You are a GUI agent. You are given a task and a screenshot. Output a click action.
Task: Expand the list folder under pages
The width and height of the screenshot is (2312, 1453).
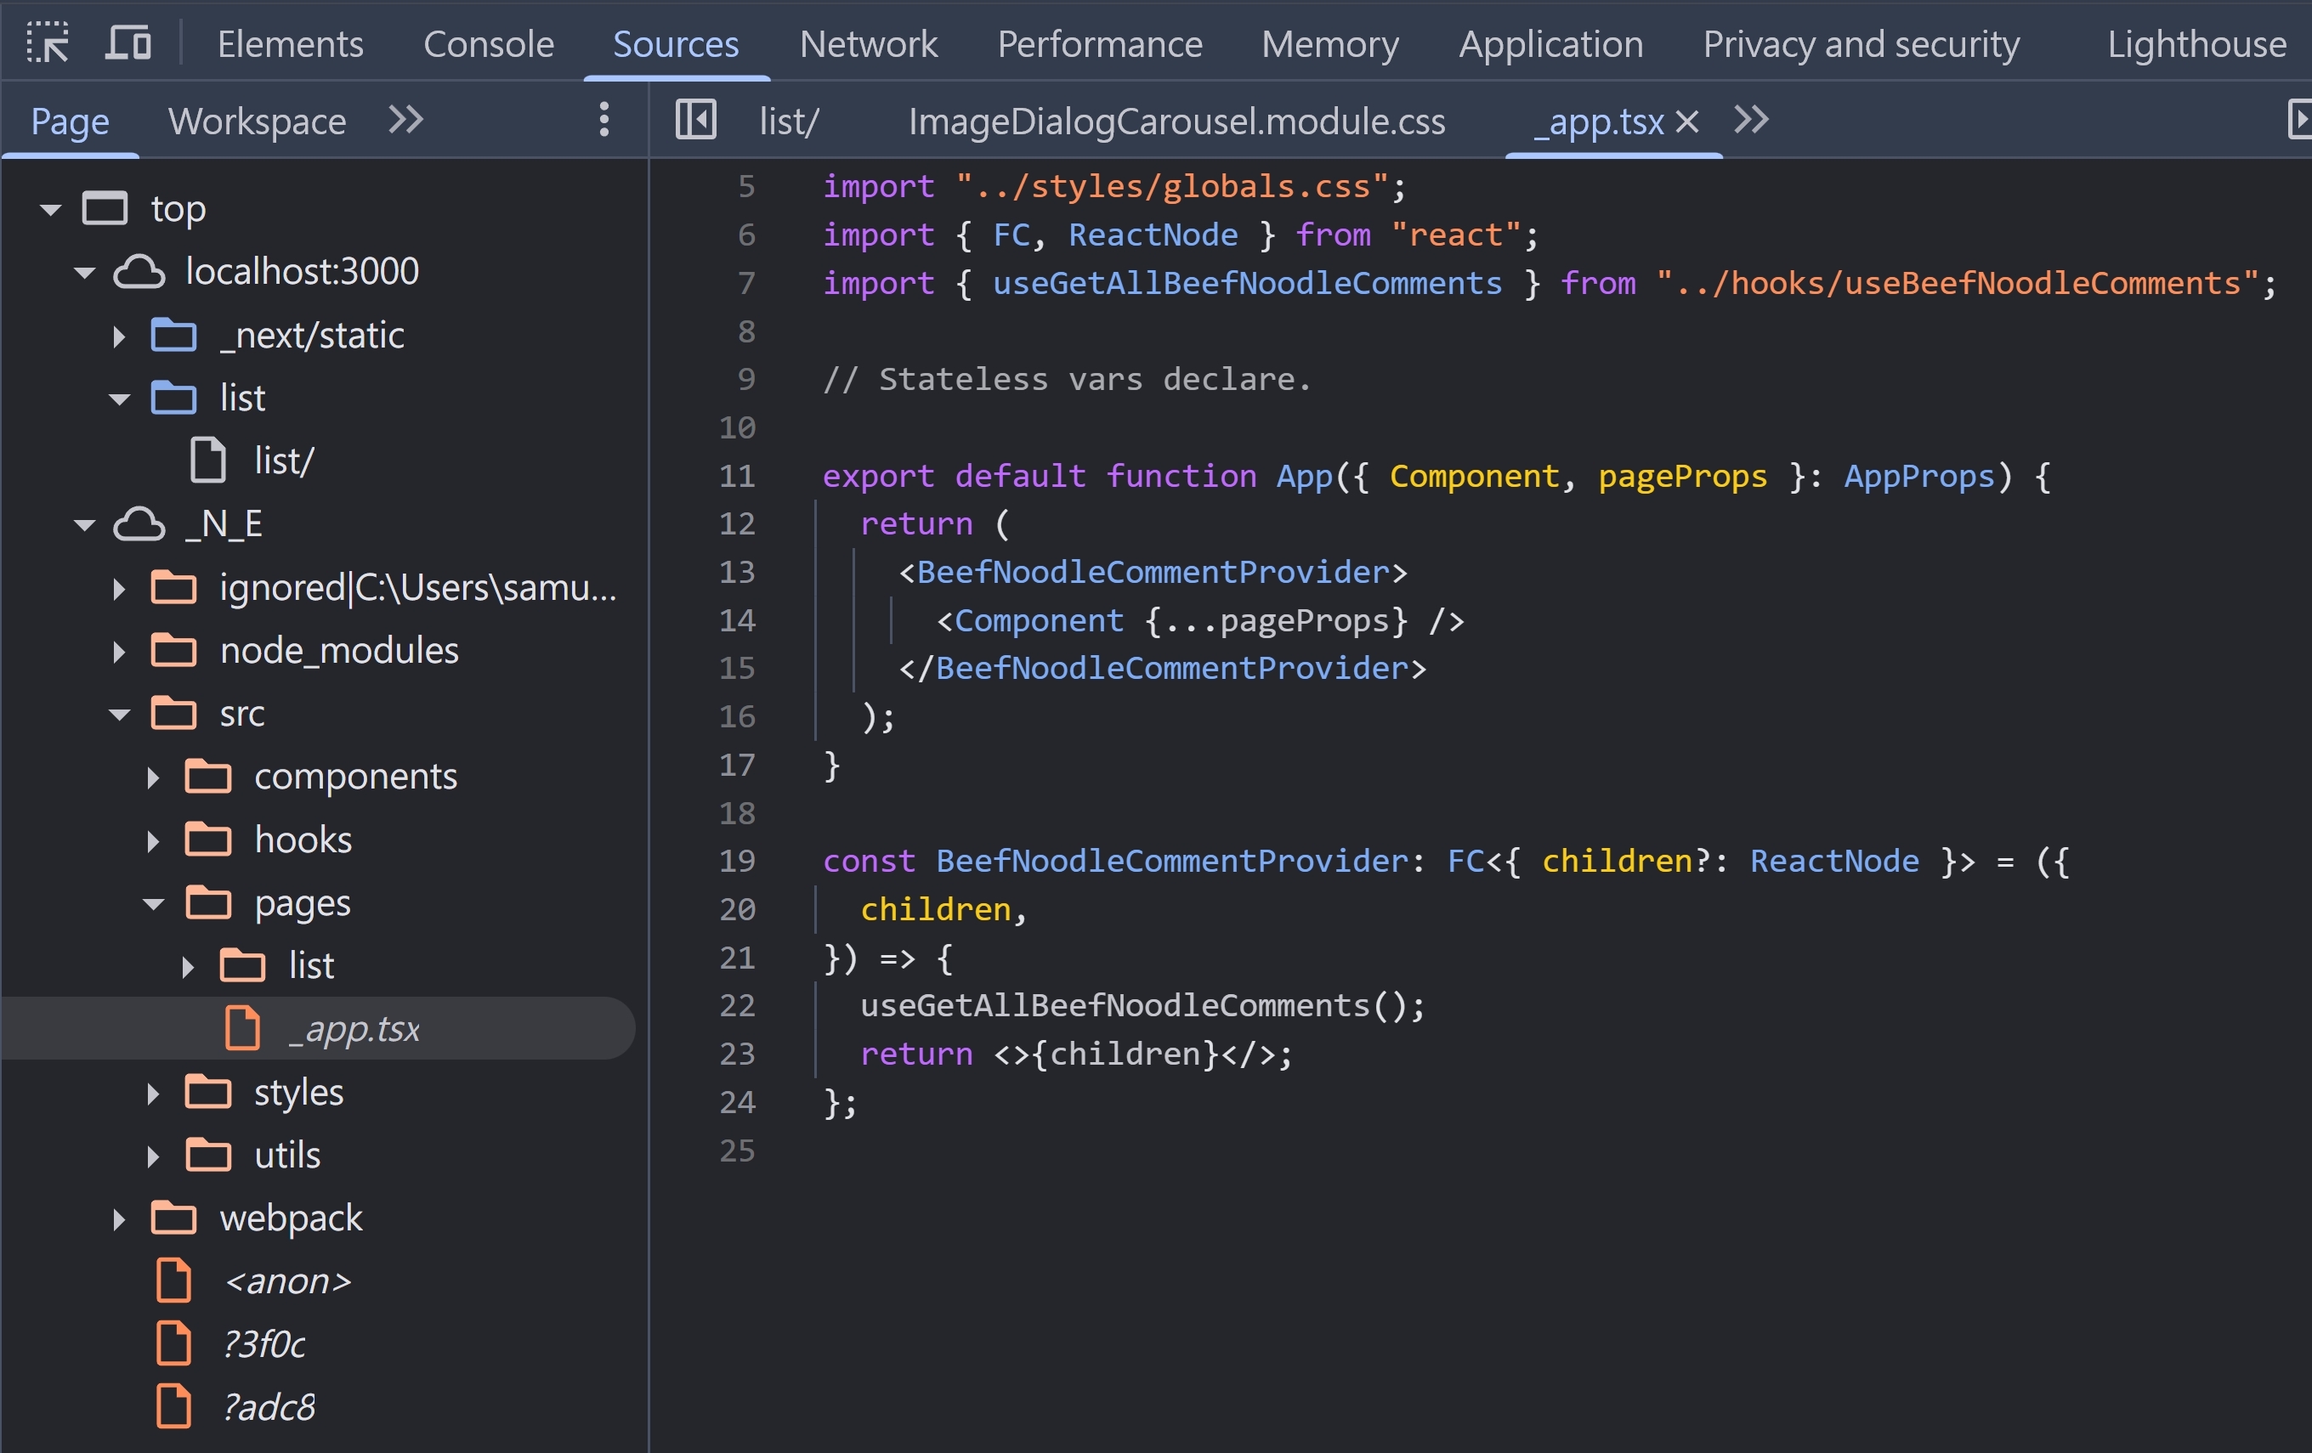pyautogui.click(x=188, y=966)
